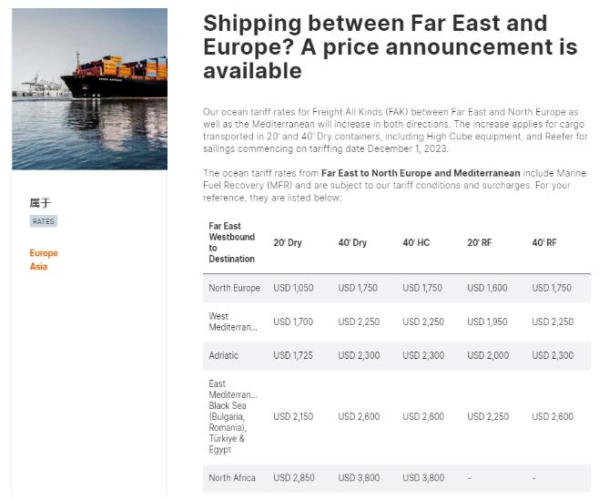The image size is (599, 500).
Task: Click the 40' RF column header
Action: click(545, 243)
